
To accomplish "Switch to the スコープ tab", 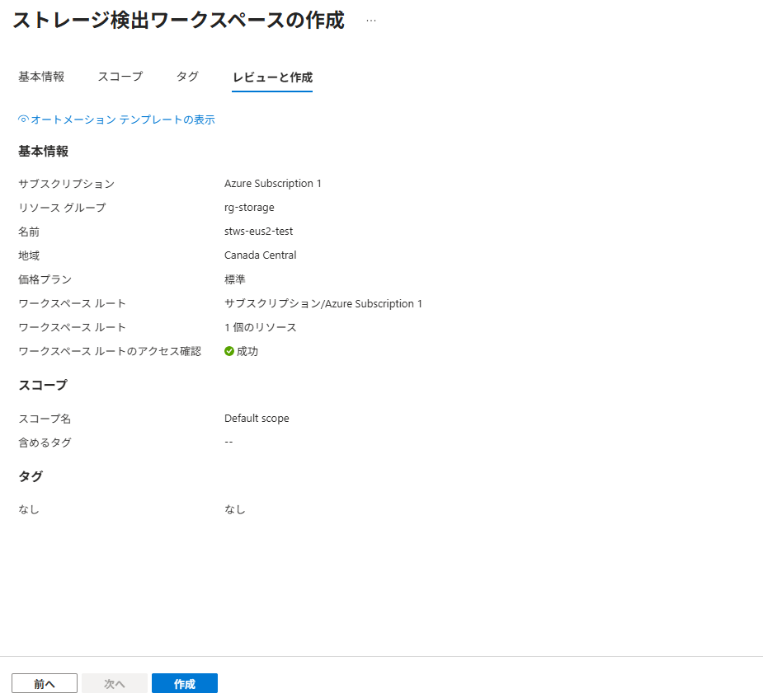I will click(x=120, y=77).
